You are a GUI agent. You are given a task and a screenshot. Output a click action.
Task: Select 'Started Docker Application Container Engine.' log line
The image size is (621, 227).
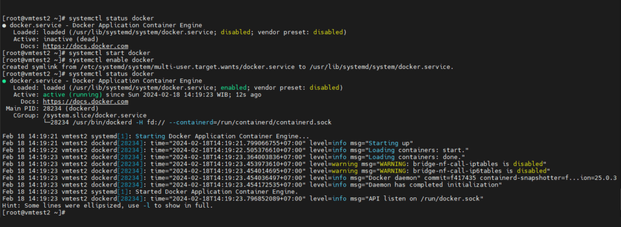point(217,192)
